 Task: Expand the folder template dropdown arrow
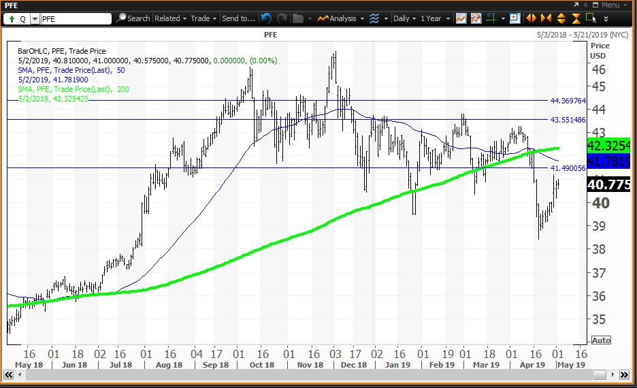click(x=310, y=18)
